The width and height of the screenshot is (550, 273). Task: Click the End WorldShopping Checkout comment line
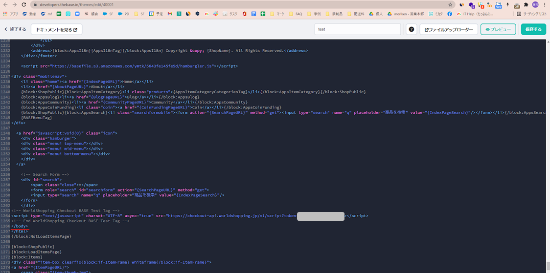(70, 221)
